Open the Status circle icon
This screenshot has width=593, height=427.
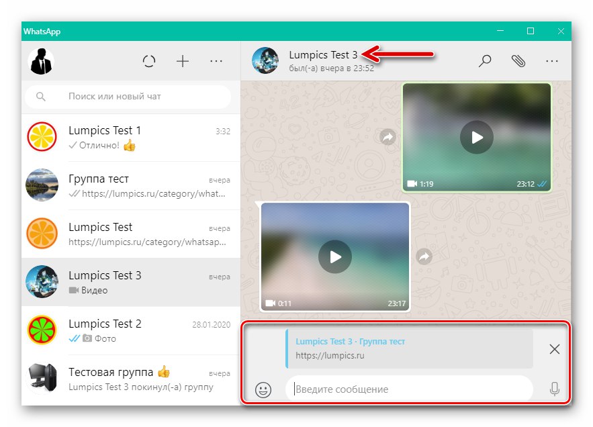coord(149,61)
